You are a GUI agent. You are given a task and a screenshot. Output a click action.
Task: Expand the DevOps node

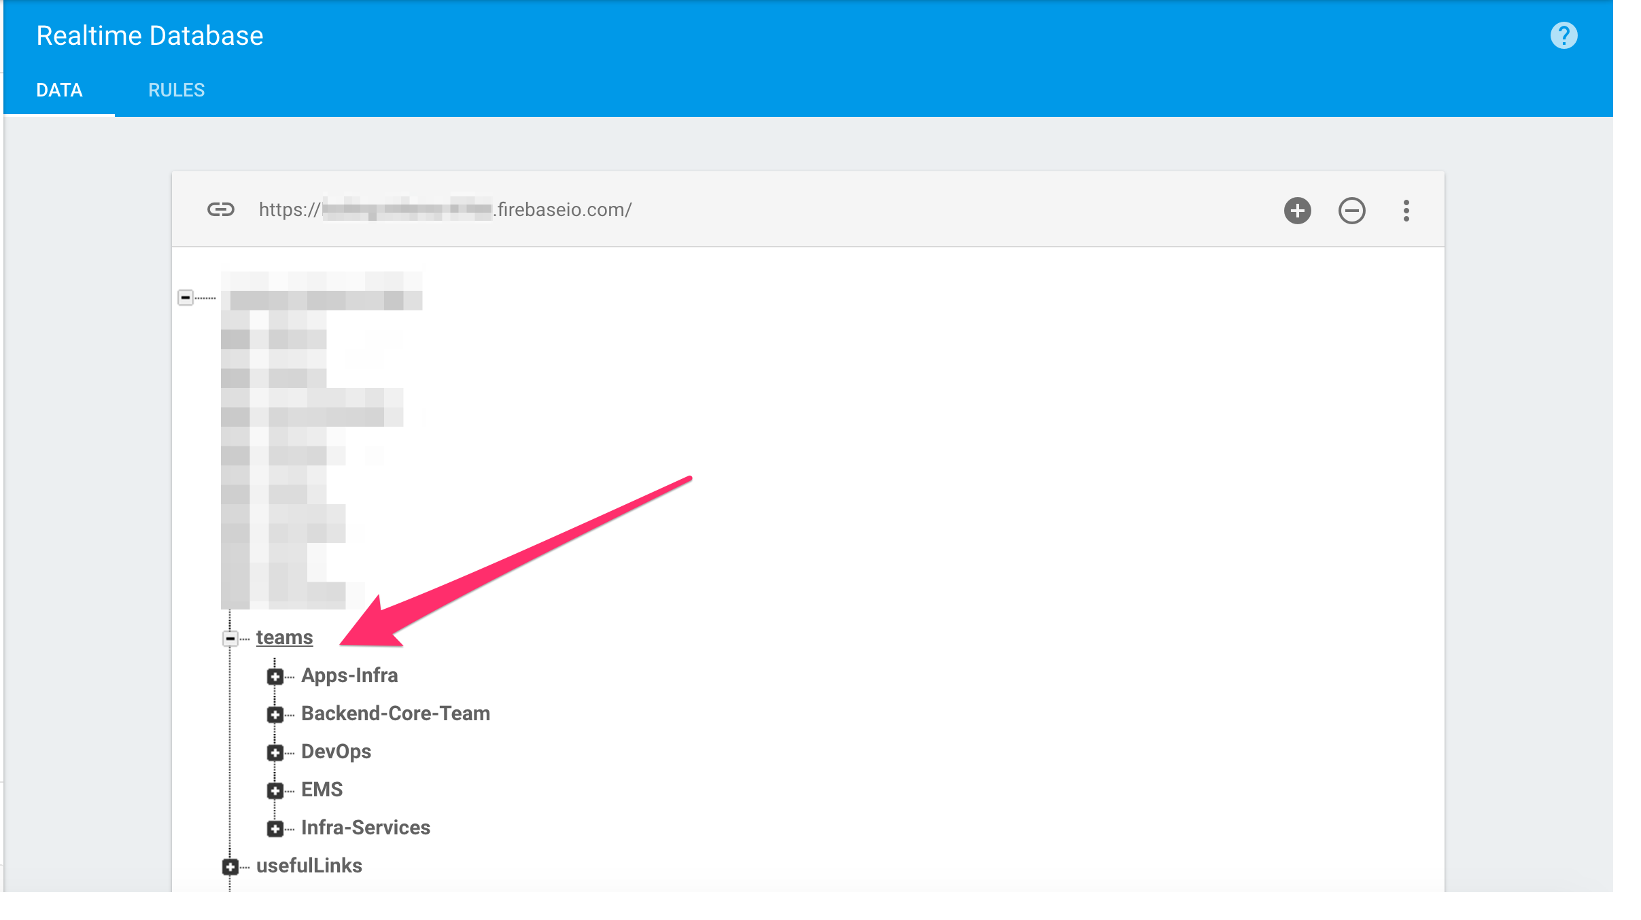275,753
